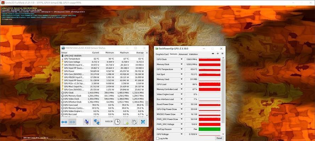The width and height of the screenshot is (315, 141).
Task: Click the GPU Voltage 0.7250 V value in GPU-Z
Action: [191, 134]
